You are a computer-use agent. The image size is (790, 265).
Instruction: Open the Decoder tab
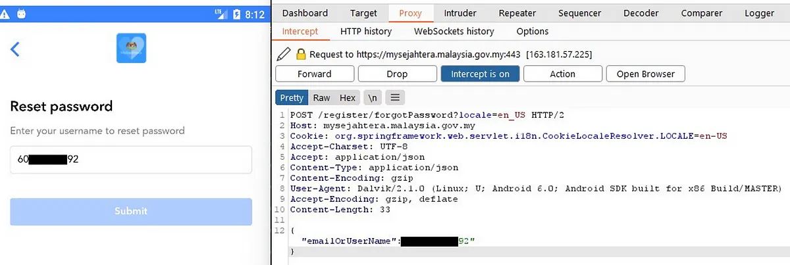(x=641, y=13)
